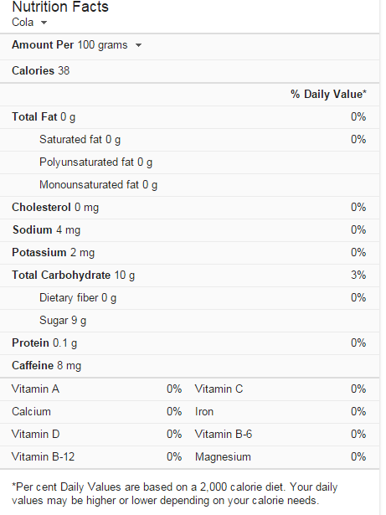Click the Cholesterol 0 mg row
Viewport: 386px width, 515px height.
coord(189,208)
